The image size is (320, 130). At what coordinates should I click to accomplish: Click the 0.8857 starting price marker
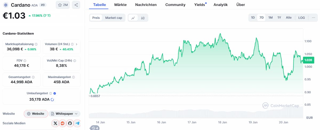coord(95,96)
